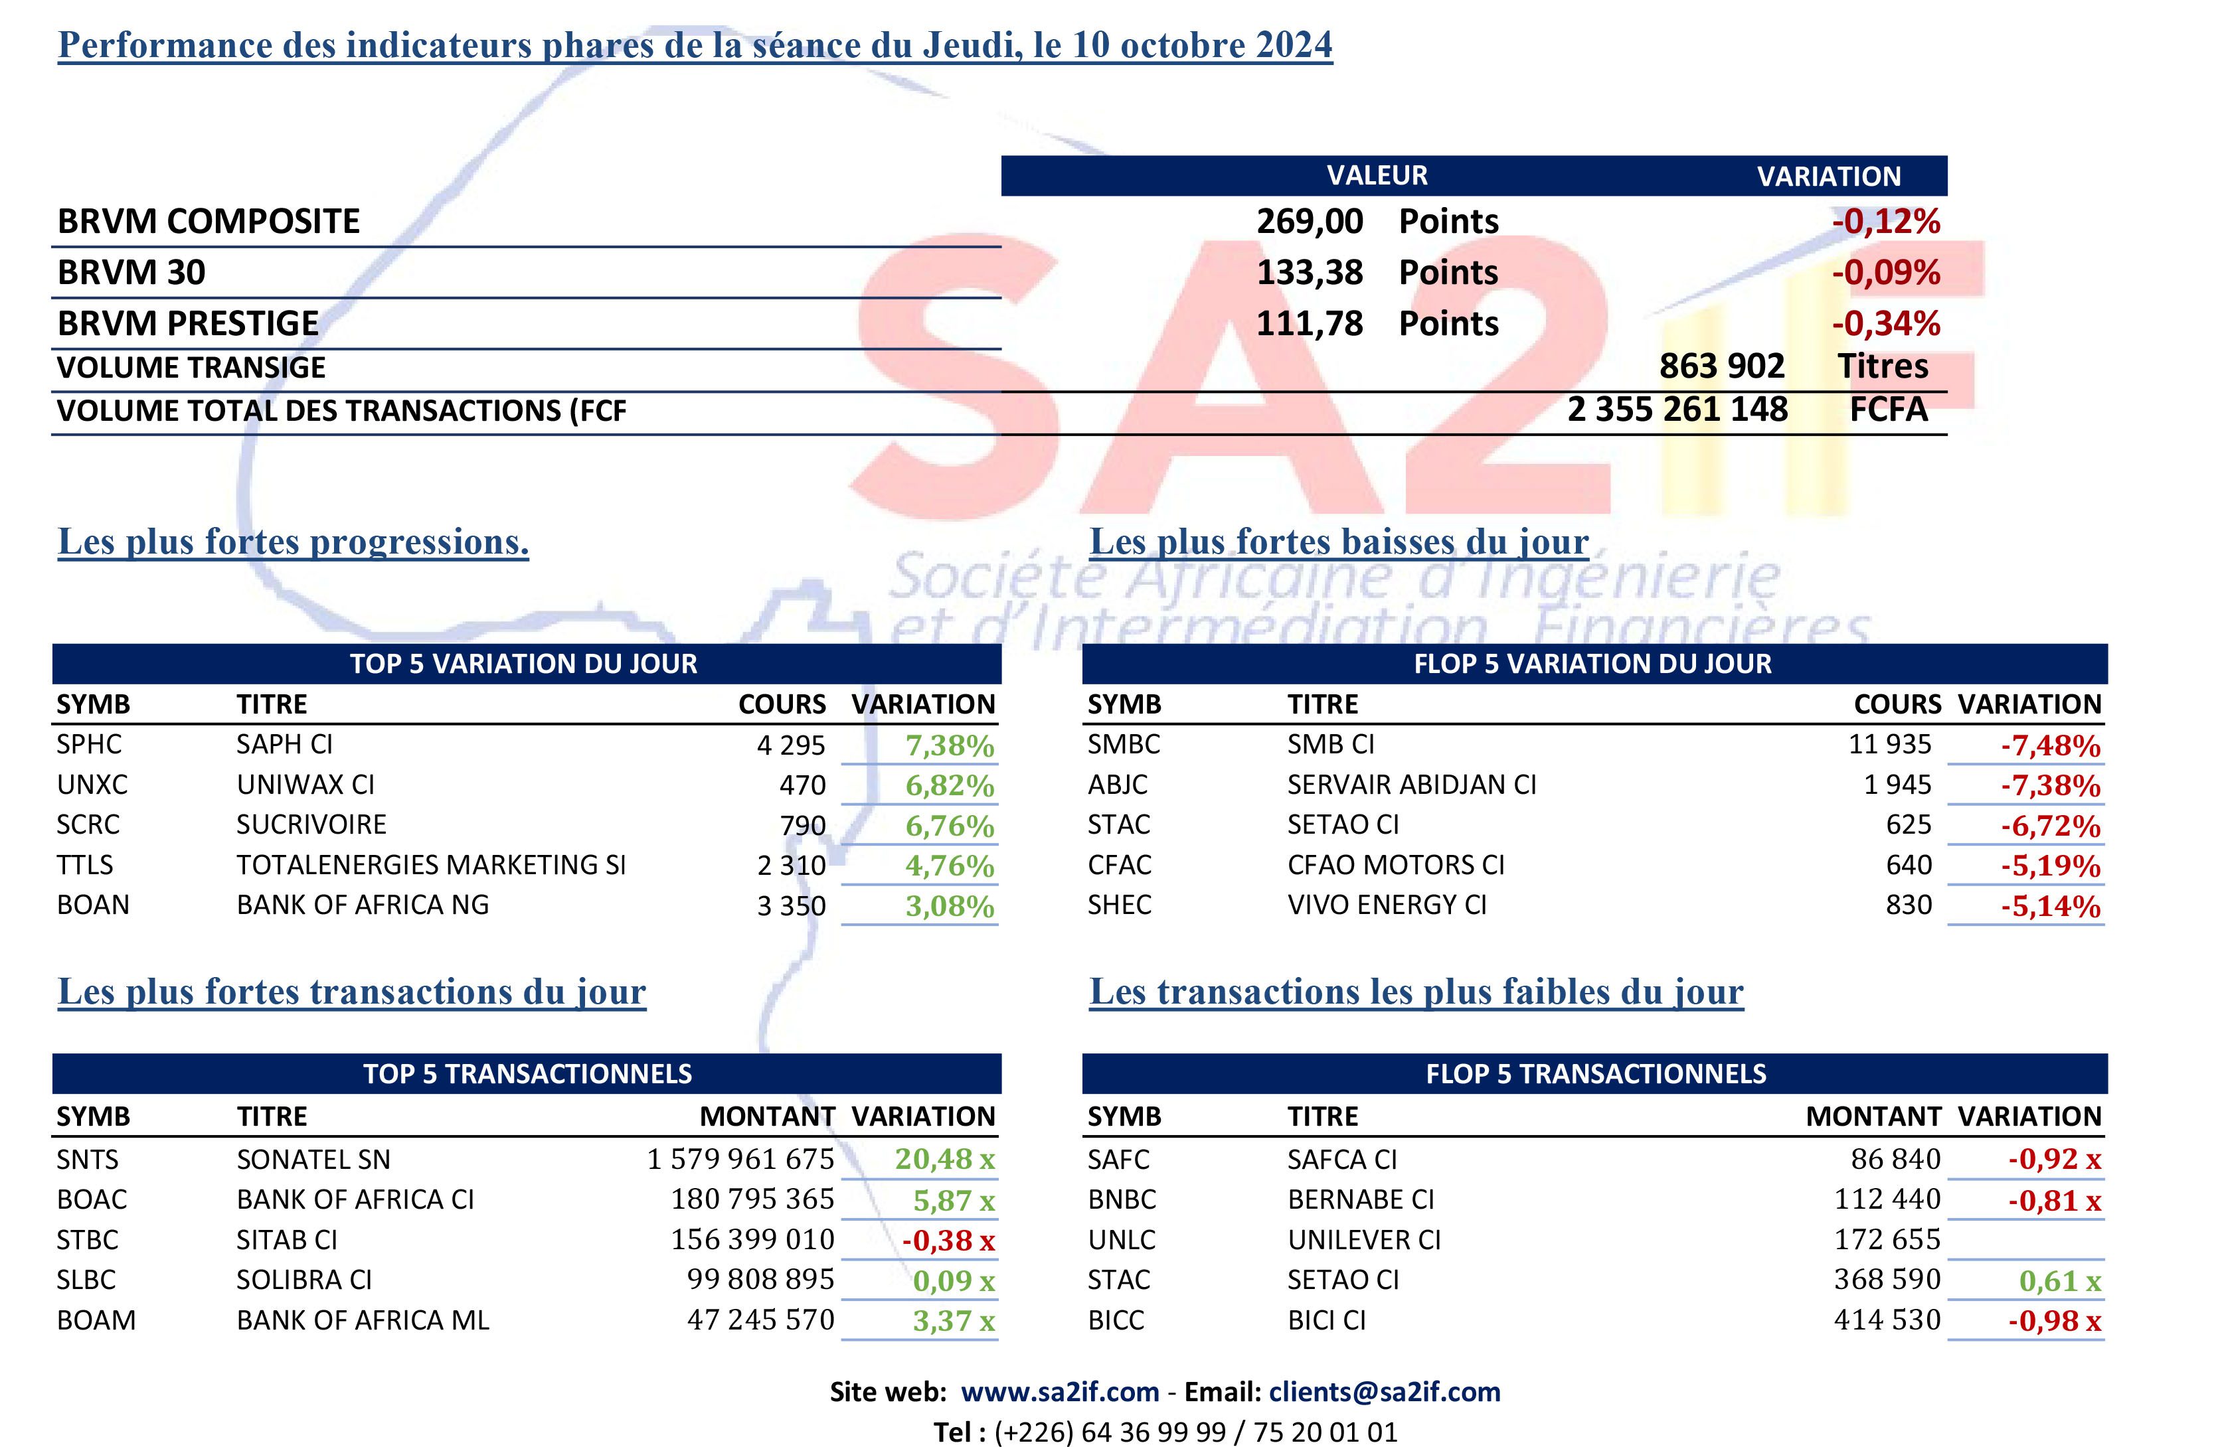2220x1447 pixels.
Task: Select the FLOP 5 VARIATION DU JOUR header
Action: point(1594,663)
